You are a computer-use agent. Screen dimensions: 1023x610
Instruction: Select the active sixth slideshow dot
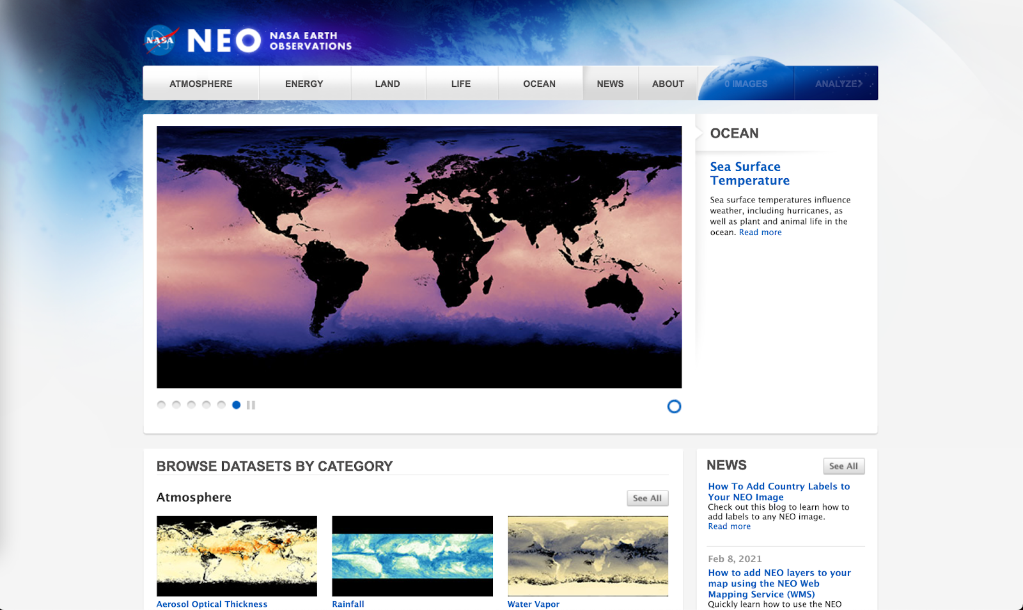[x=236, y=405]
